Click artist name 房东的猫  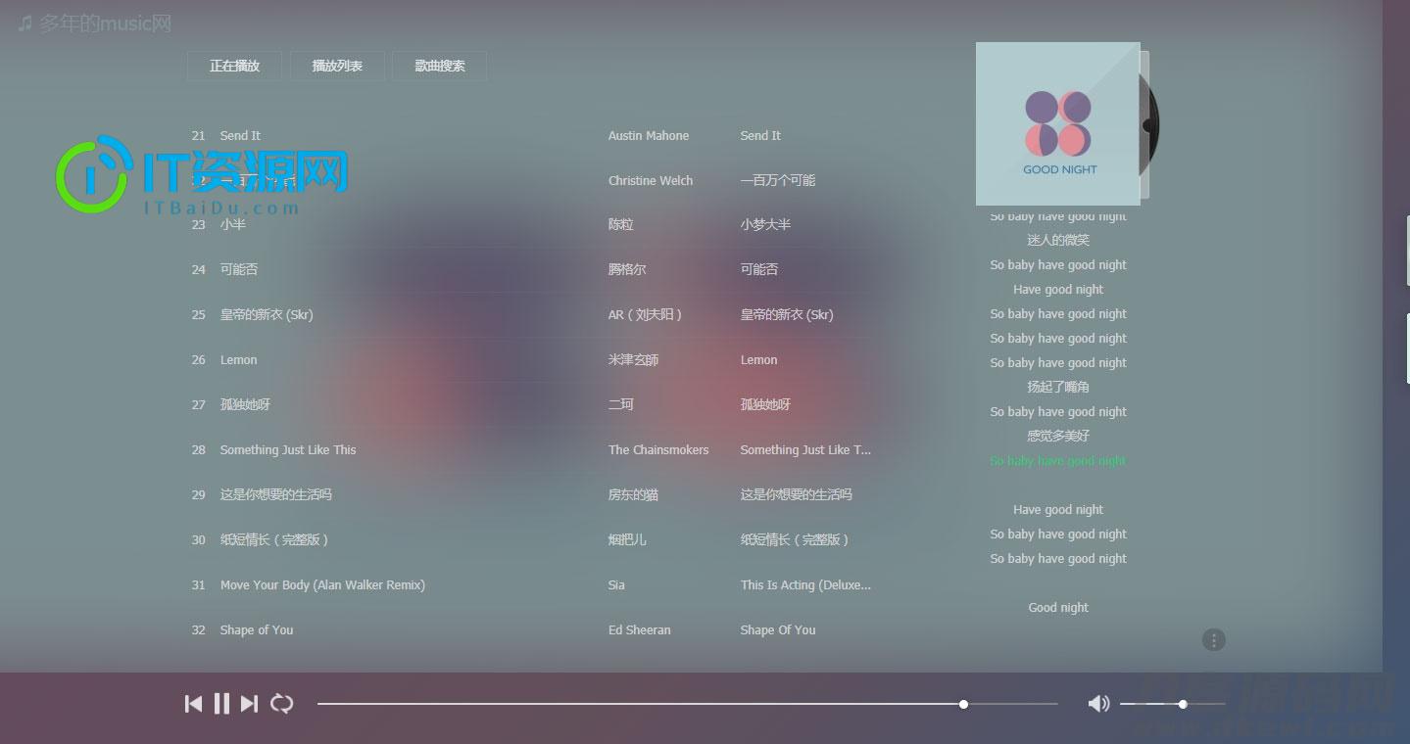633,494
